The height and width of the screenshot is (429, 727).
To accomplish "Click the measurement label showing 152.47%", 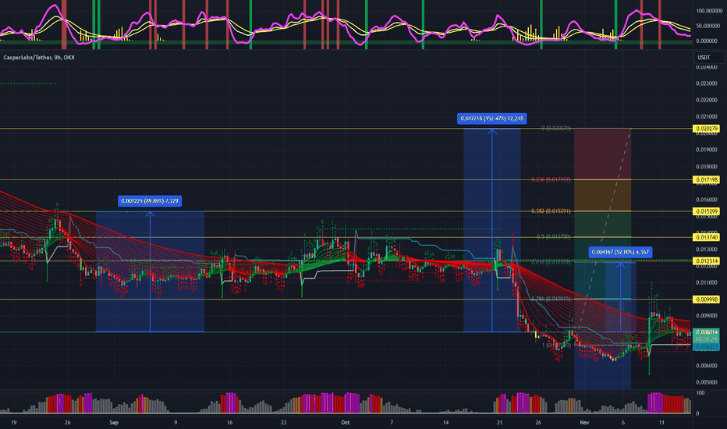I will 492,119.
